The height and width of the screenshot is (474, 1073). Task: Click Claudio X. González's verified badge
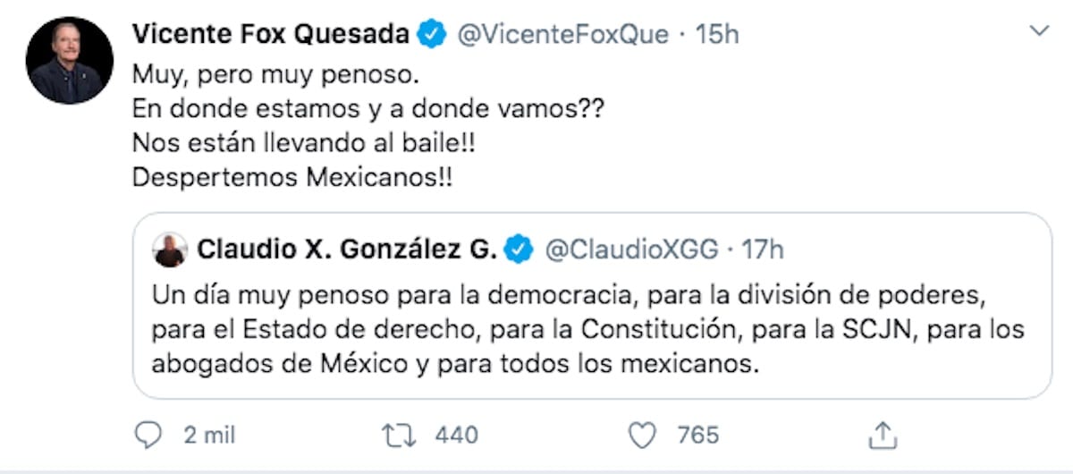pos(519,250)
